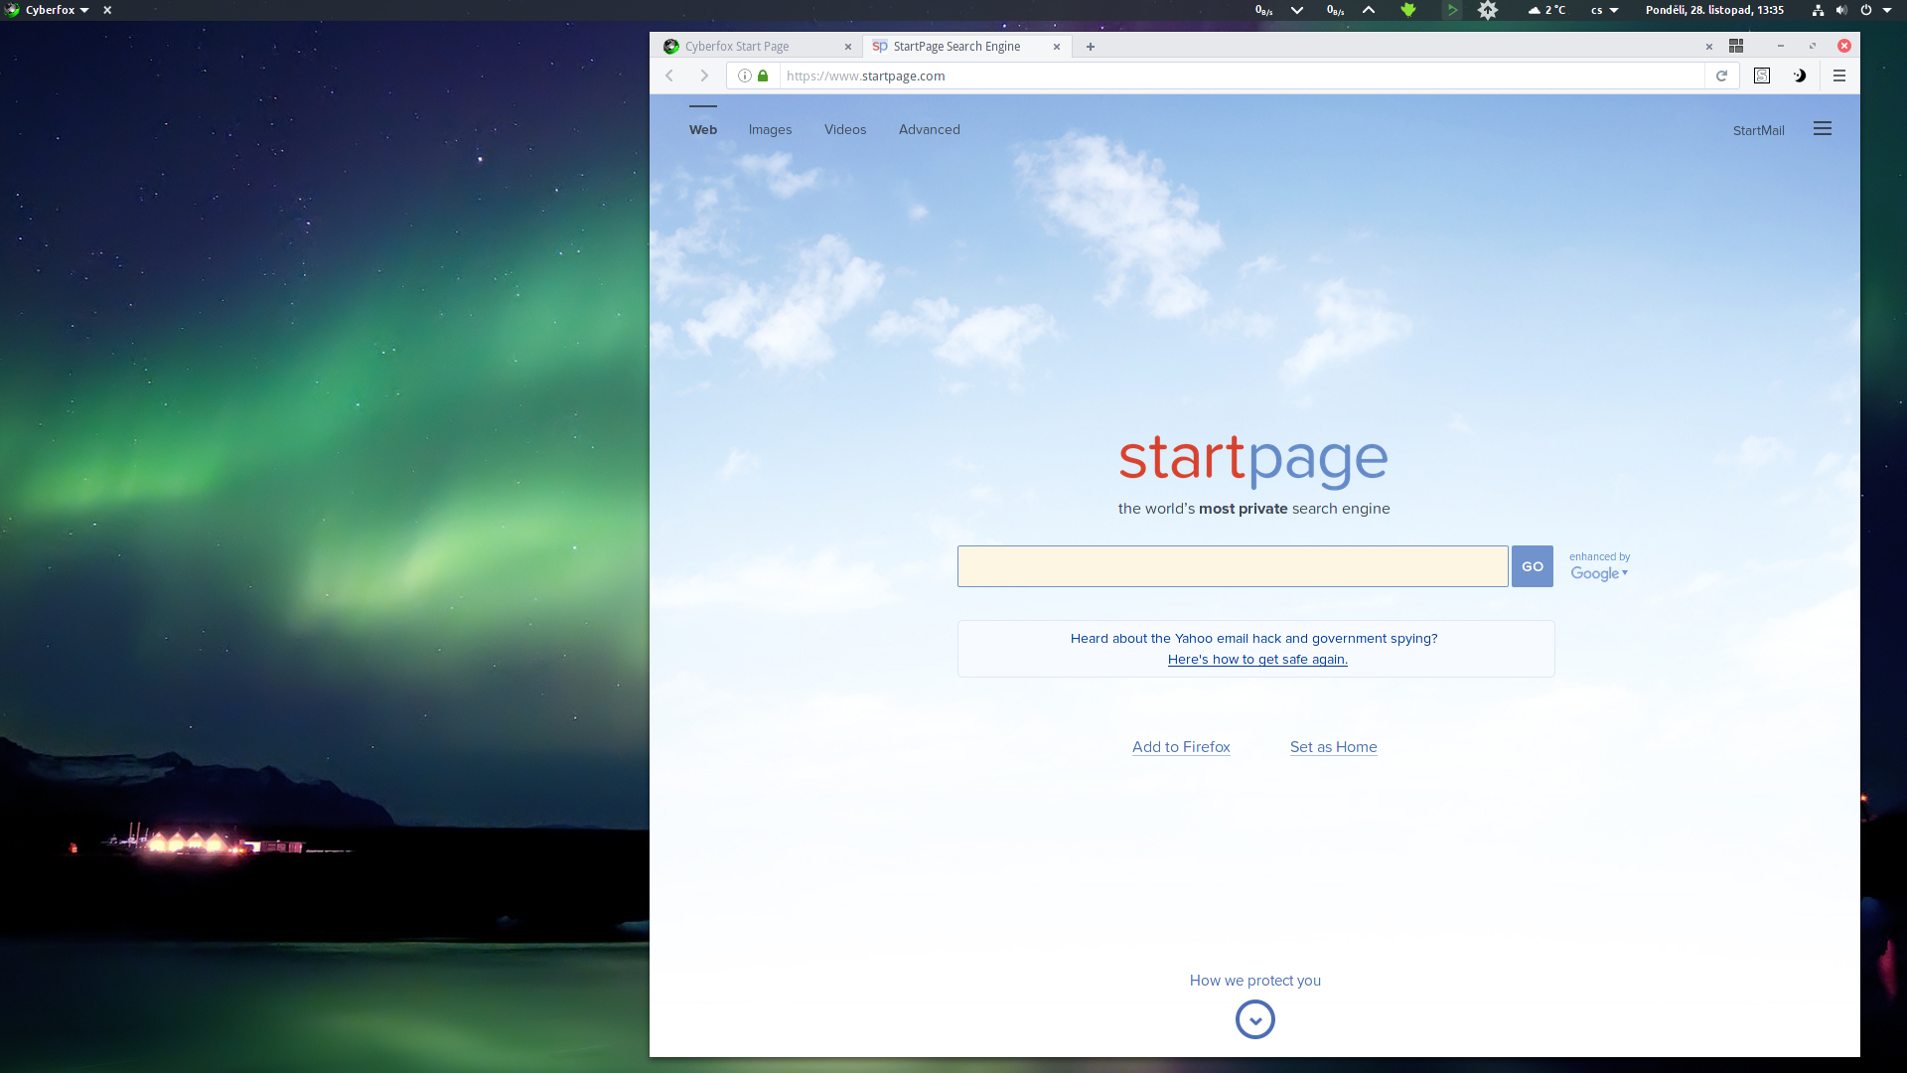Open the Cyberfox hamburger menu

[1839, 76]
